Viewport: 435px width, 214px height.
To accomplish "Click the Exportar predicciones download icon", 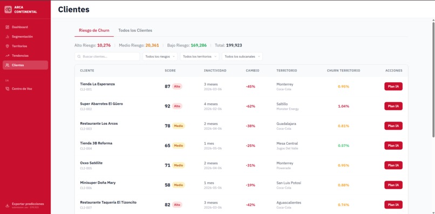I will 8,205.
